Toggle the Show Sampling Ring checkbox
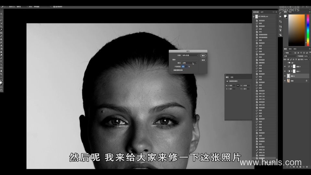Image resolution: width=311 pixels, height=175 pixels. pos(54,7)
